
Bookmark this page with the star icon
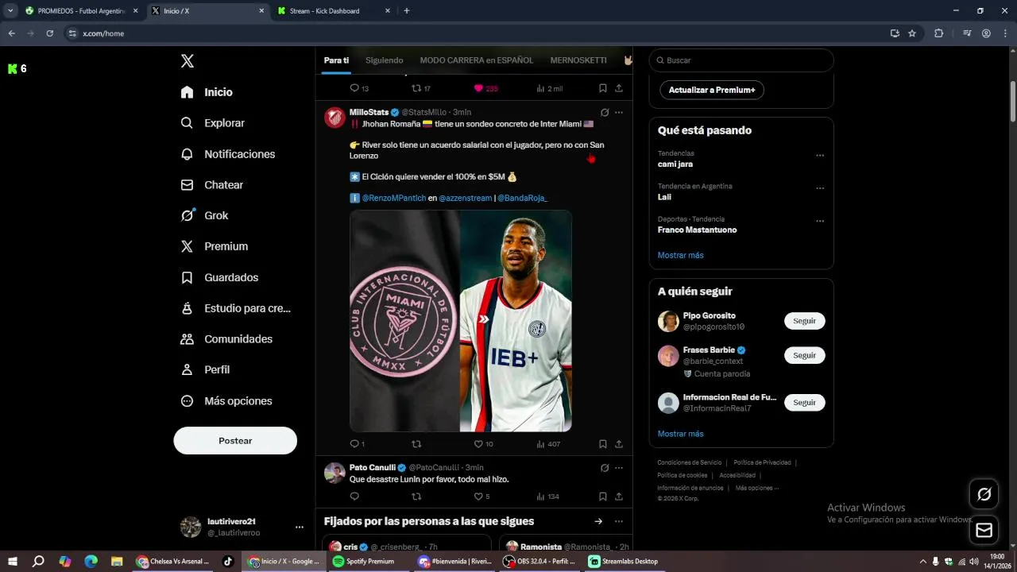click(x=912, y=33)
